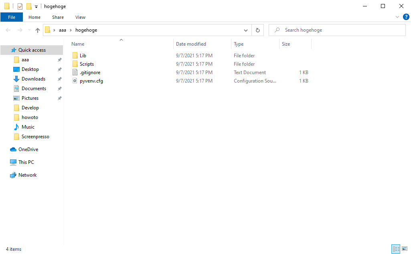Go forward with the Forward arrow
The width and height of the screenshot is (411, 254).
pyautogui.click(x=20, y=30)
